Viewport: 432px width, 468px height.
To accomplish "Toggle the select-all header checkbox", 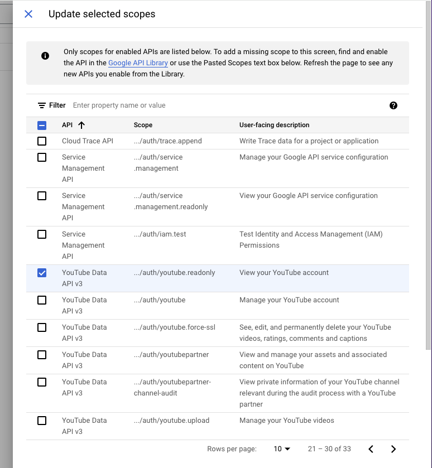I will click(42, 126).
